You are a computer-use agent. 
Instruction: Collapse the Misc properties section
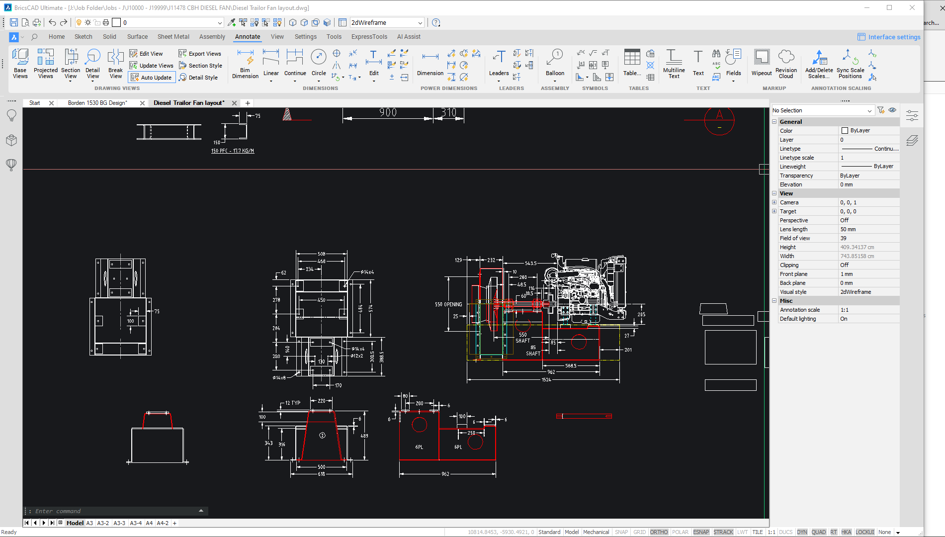[x=774, y=301]
